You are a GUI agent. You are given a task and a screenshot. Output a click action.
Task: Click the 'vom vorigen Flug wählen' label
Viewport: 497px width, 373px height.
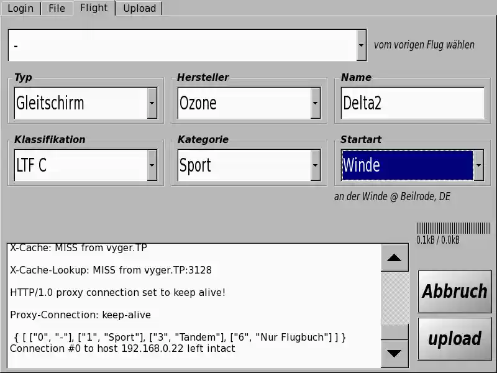[x=424, y=45]
